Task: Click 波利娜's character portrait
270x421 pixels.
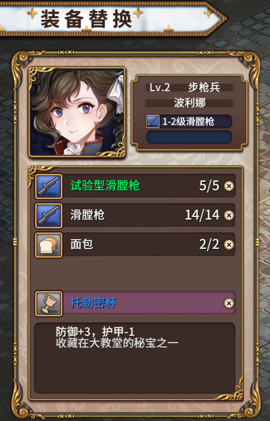Action: click(x=77, y=112)
